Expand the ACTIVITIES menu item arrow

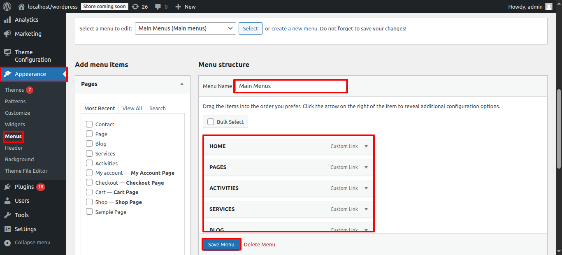[x=366, y=188]
